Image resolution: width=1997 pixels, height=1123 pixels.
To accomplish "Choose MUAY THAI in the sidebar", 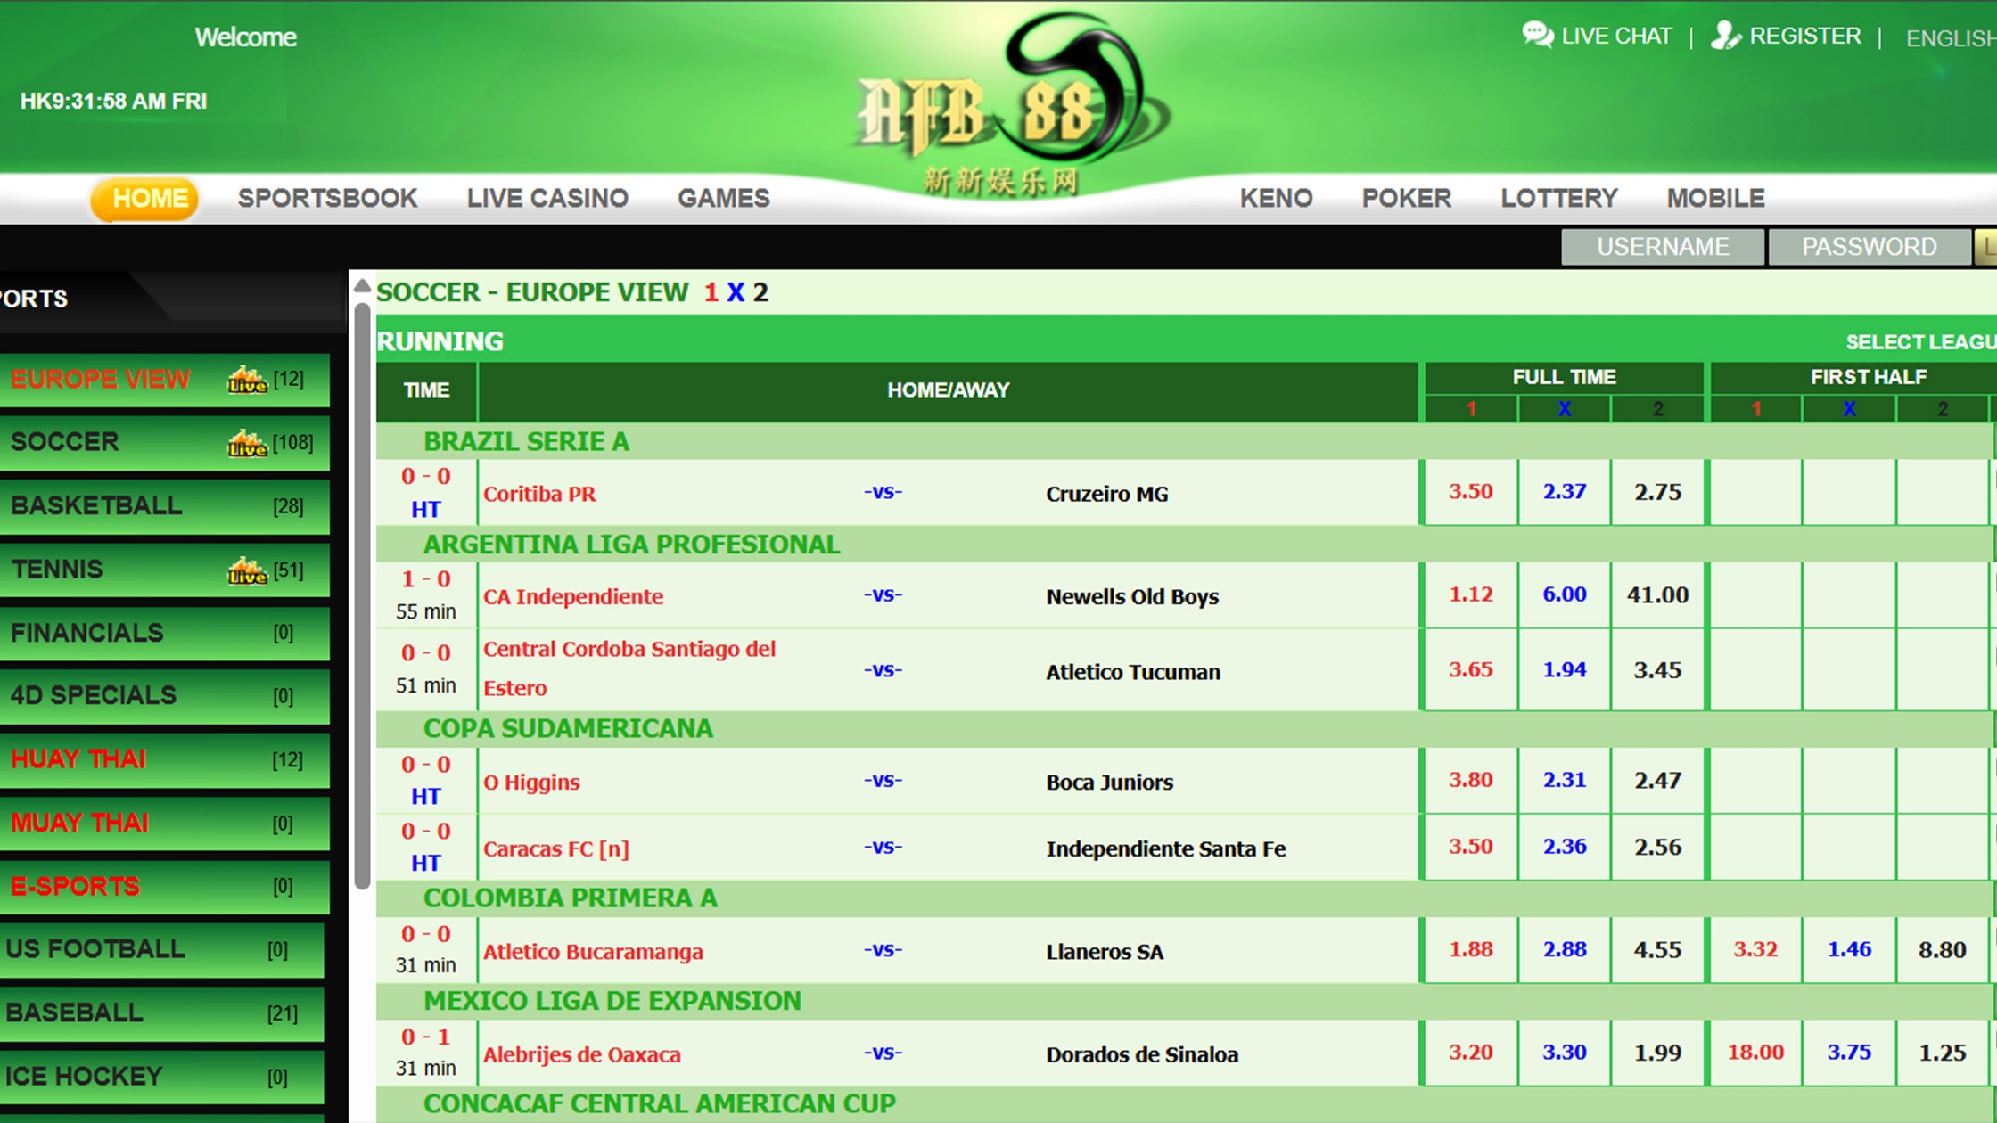I will pyautogui.click(x=164, y=824).
